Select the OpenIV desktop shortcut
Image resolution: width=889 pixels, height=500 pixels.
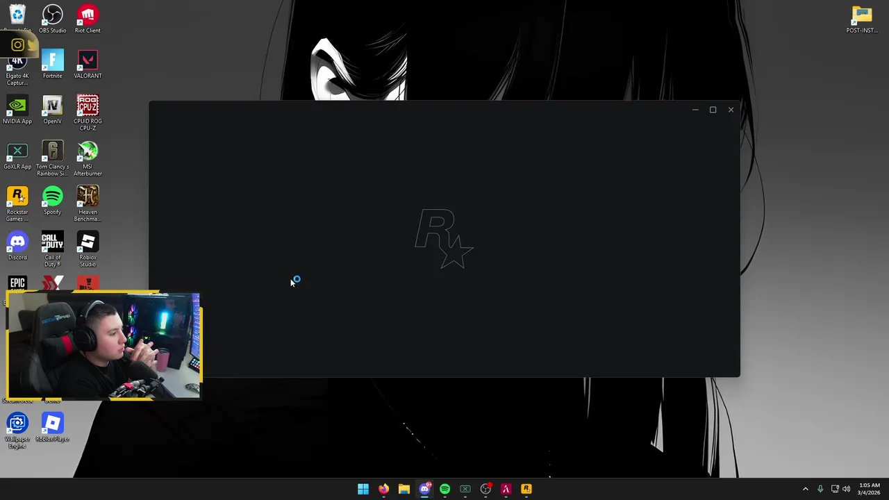(x=52, y=110)
